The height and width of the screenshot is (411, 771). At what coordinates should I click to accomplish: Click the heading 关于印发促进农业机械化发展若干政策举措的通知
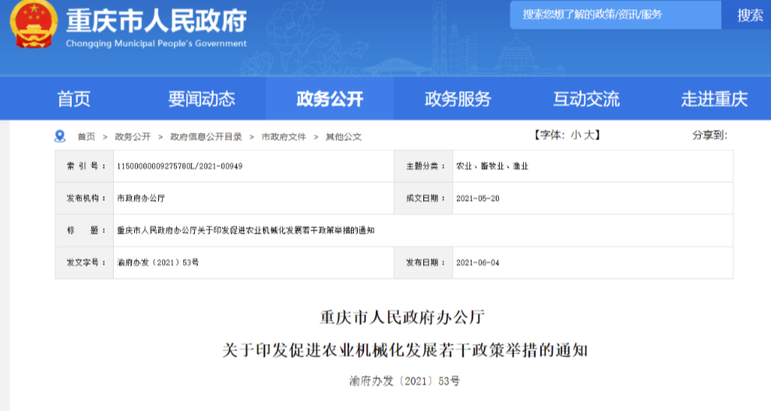(405, 350)
